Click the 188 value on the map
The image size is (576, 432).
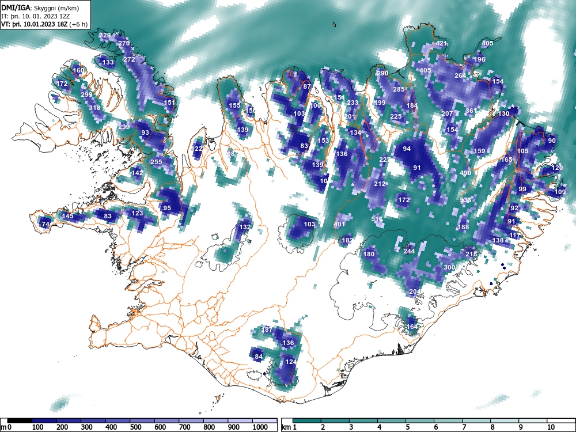[463, 227]
